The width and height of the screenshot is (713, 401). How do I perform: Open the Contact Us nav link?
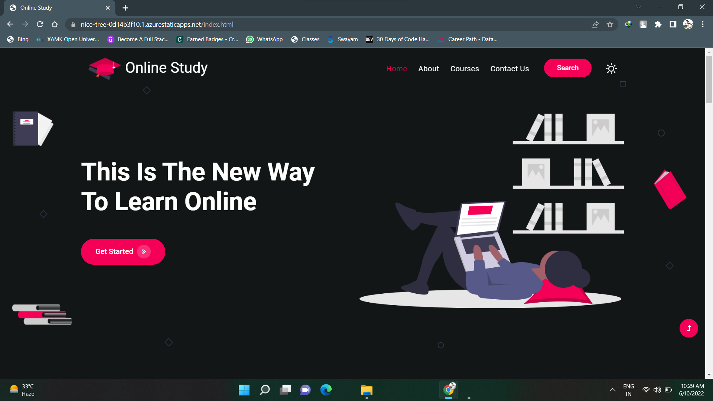coord(509,69)
